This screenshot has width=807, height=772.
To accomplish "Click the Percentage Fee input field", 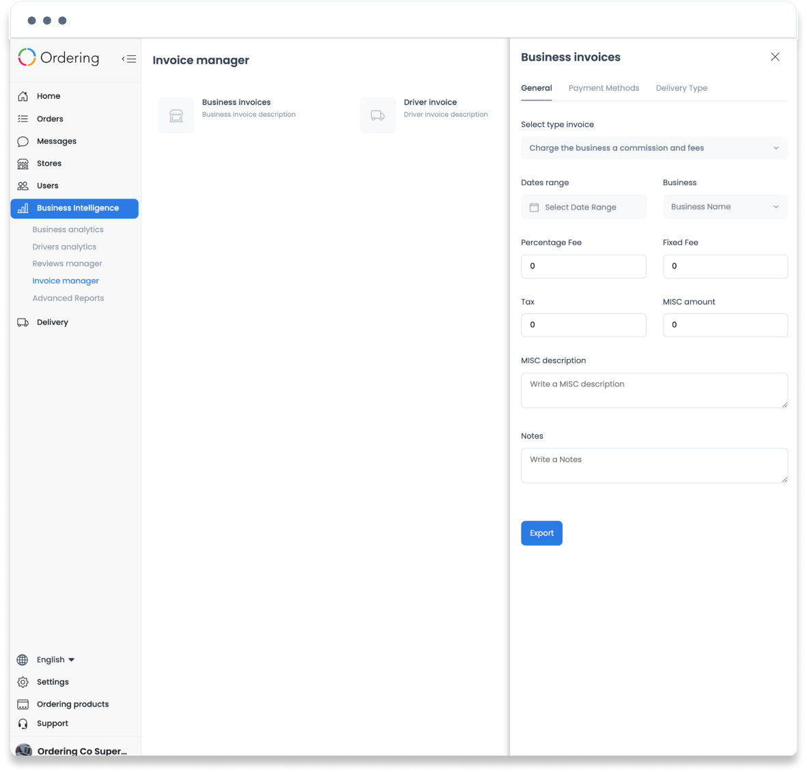I will (584, 267).
